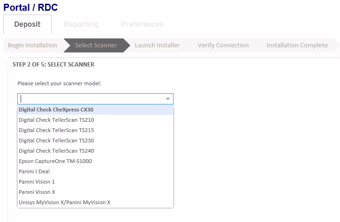The height and width of the screenshot is (222, 340).
Task: Choose Panini Vision 1 scanner
Action: point(95,182)
